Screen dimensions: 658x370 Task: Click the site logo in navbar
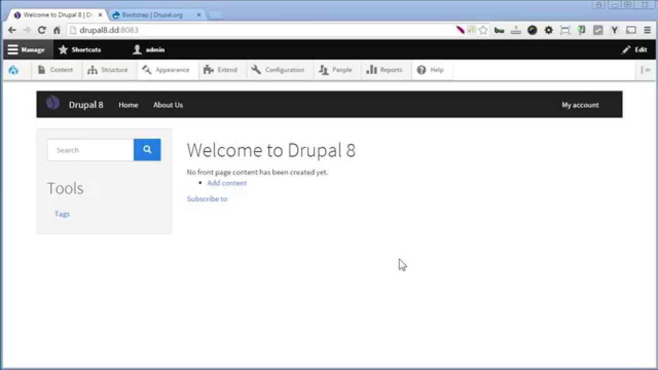53,103
